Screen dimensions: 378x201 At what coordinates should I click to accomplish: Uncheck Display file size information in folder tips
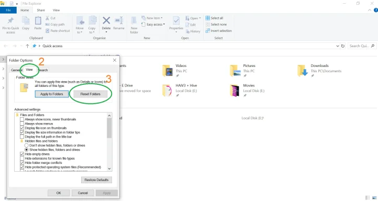(x=22, y=132)
